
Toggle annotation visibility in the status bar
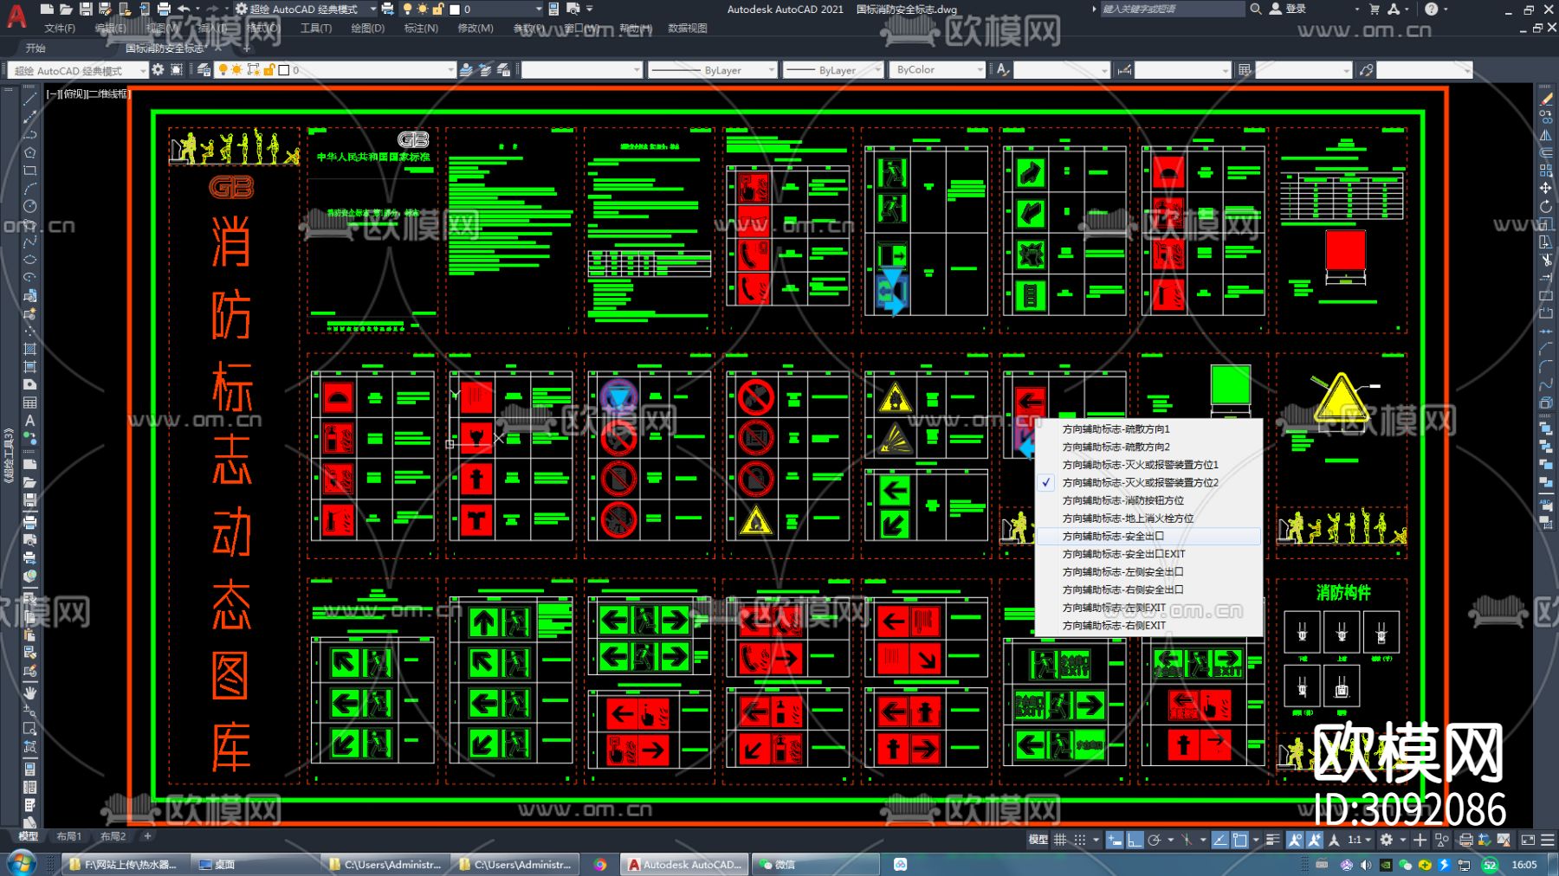(1295, 840)
